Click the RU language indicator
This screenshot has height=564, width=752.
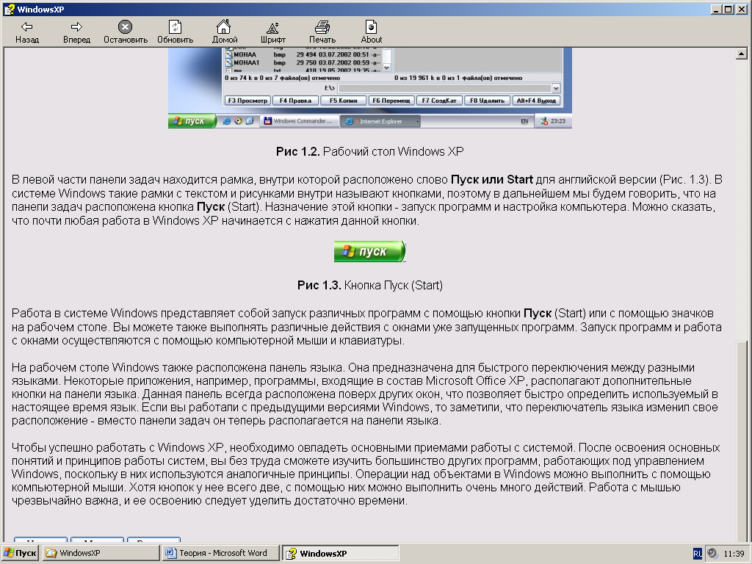[698, 554]
